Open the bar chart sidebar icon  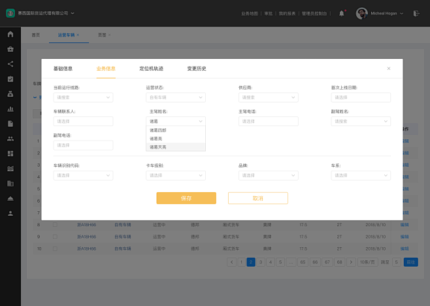coord(10,109)
